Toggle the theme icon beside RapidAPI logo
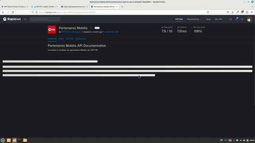Screen dimensions: 255x143 [25, 19]
